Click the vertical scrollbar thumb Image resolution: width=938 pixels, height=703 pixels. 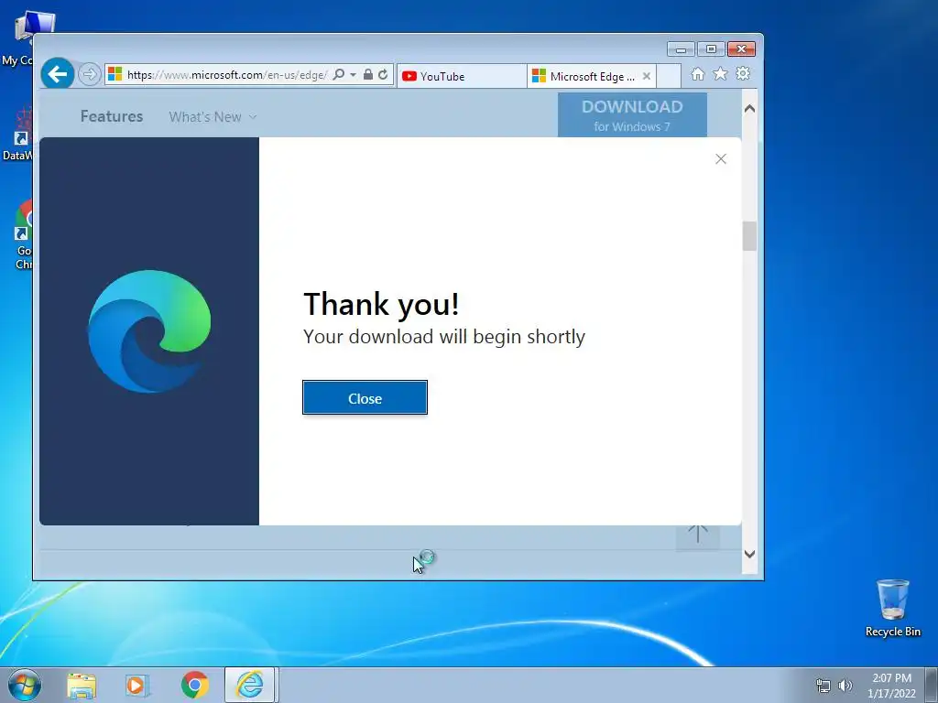749,236
